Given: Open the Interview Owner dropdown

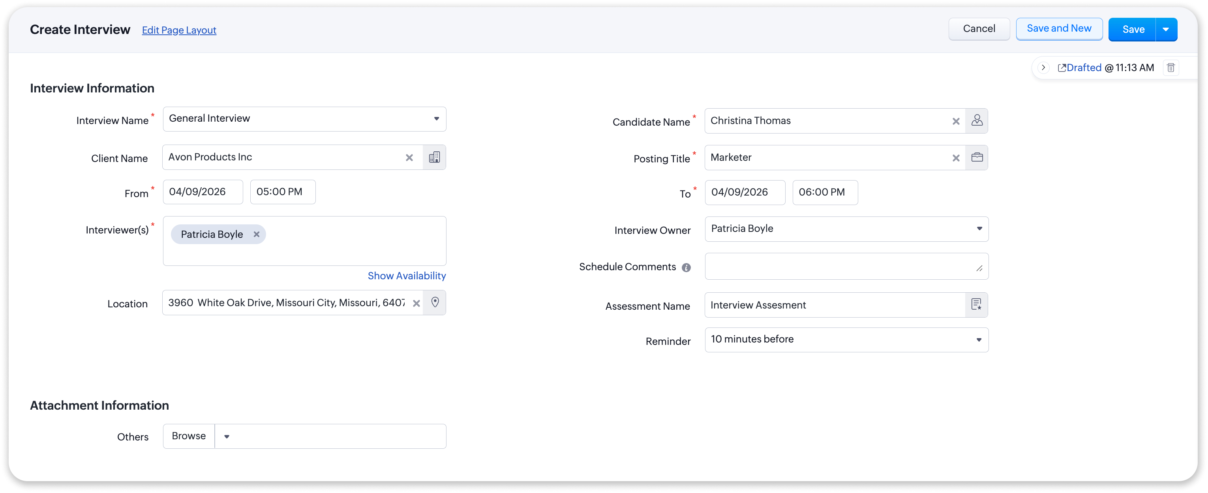Looking at the screenshot, I should [x=979, y=229].
